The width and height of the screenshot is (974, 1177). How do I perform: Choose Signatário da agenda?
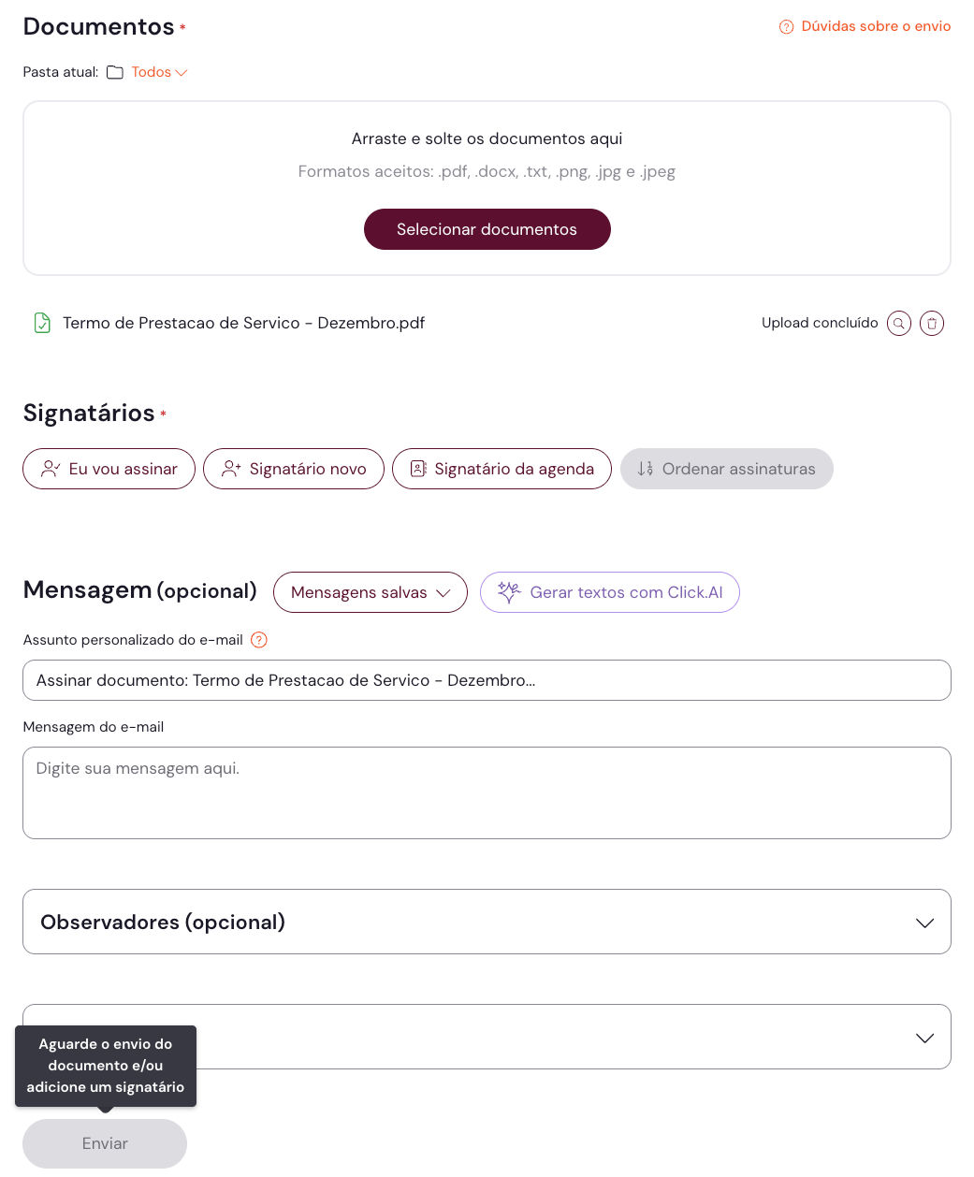click(502, 469)
